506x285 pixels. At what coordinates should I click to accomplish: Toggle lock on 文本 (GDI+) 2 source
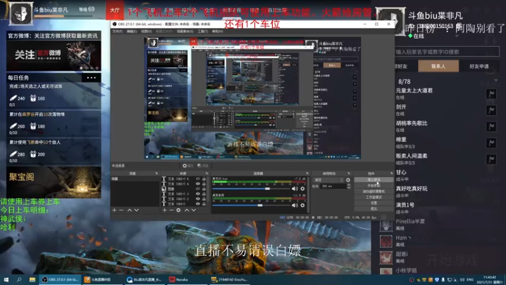[x=204, y=199]
